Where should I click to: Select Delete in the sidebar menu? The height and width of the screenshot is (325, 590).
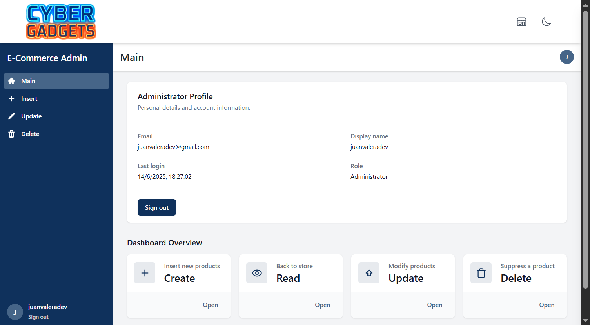[56, 134]
